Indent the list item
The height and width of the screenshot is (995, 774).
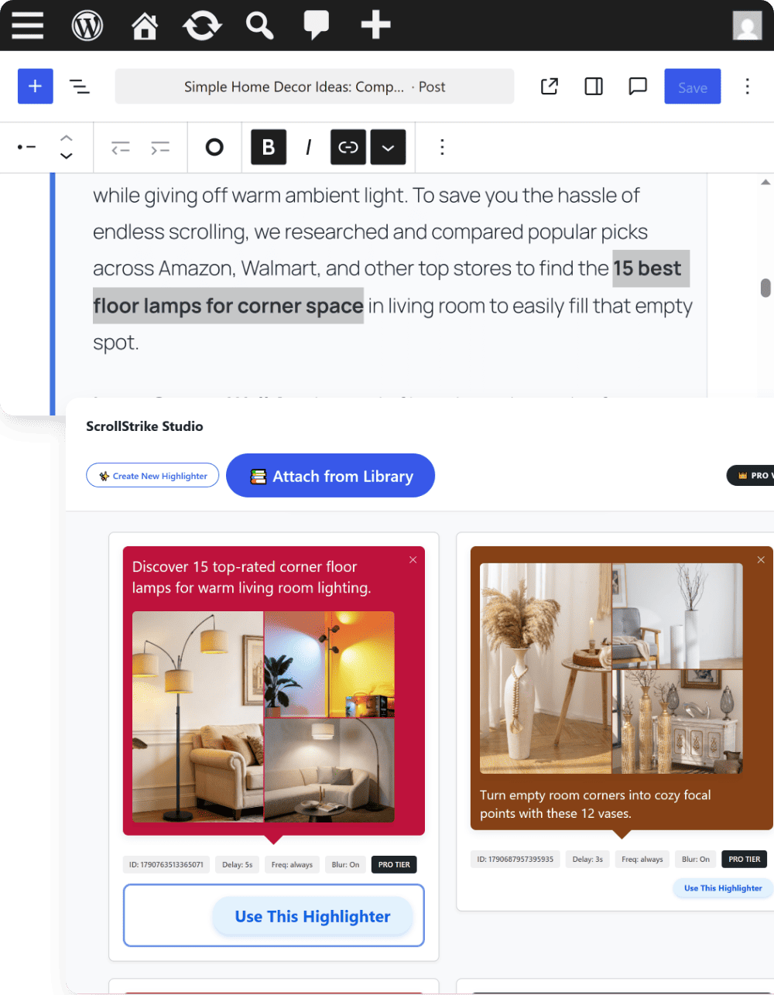click(x=160, y=147)
